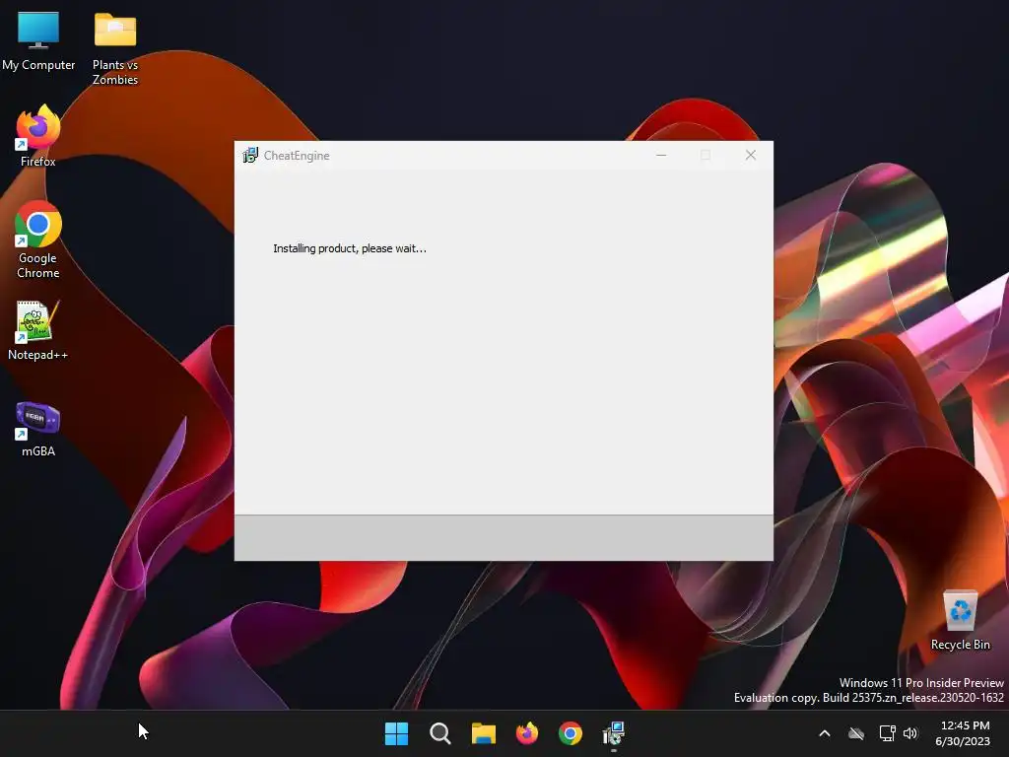Screen dimensions: 1009x757
Task: Open File Explorer from taskbar
Action: 483,733
